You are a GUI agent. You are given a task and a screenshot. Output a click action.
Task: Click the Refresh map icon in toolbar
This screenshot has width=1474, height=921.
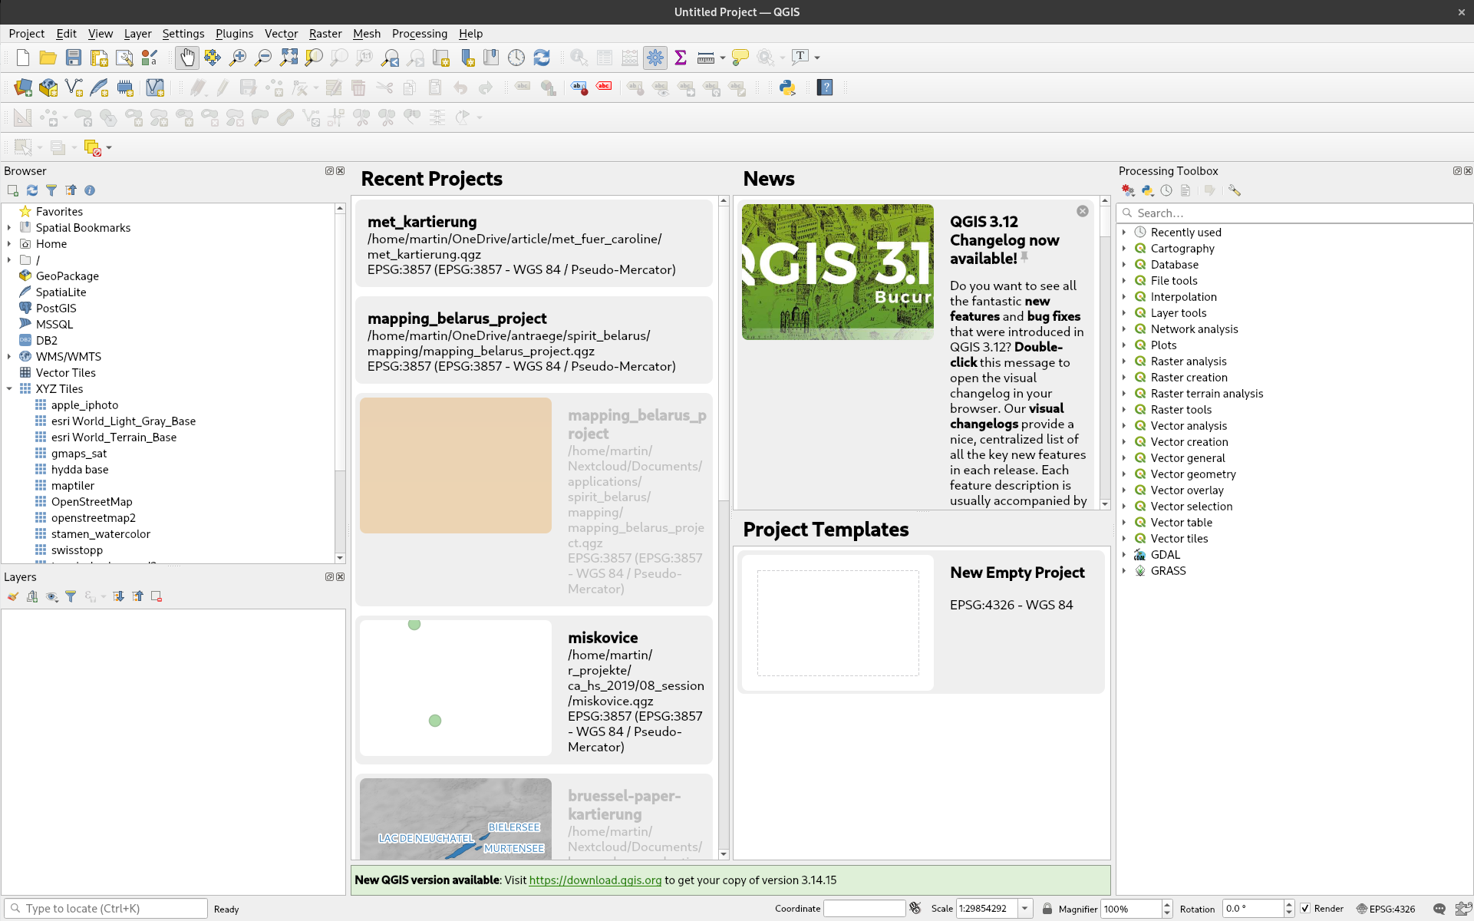click(x=542, y=58)
